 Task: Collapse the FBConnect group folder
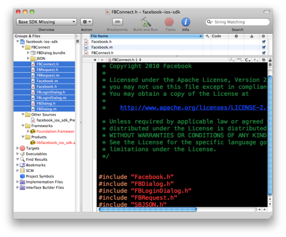point(23,47)
